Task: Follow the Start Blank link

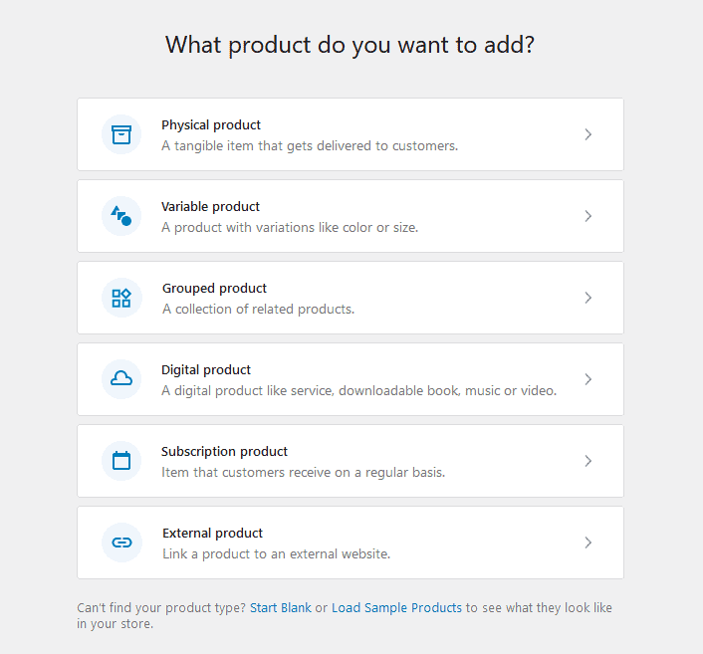Action: click(x=280, y=607)
